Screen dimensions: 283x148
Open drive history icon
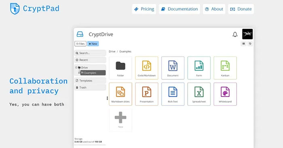pos(250,44)
